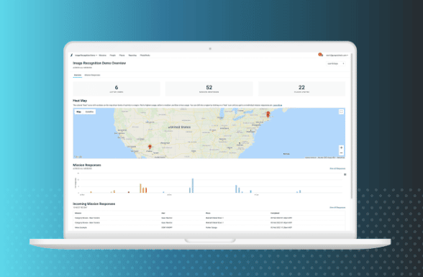Screen dimensions: 423x277
Task: Switch the heat map to Satellite view
Action: 89,112
